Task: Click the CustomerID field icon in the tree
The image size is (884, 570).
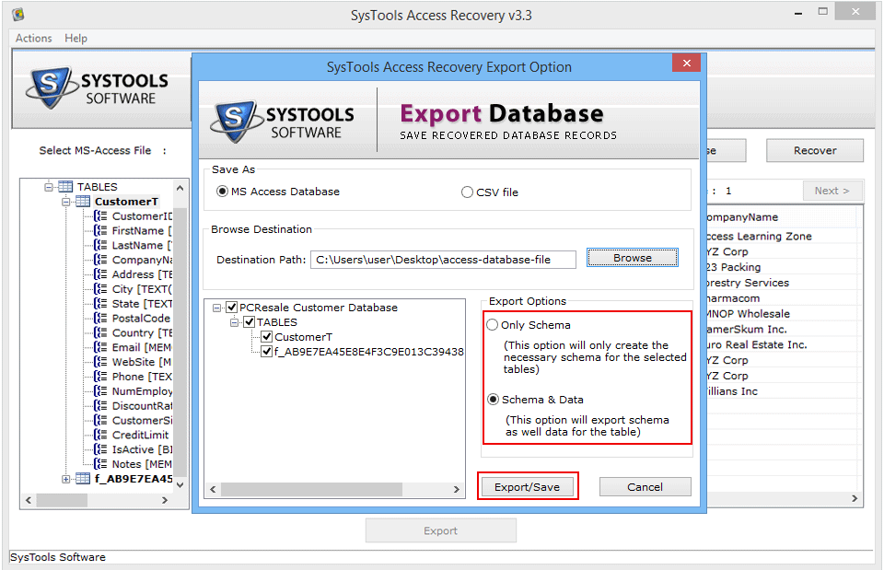Action: click(100, 215)
